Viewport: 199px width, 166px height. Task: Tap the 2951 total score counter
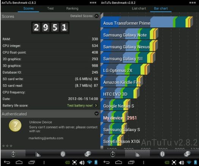(x=50, y=28)
